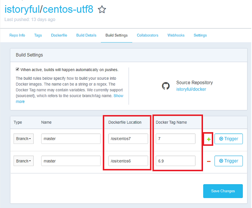Edit the Docker Tag Name field containing 6.9
The width and height of the screenshot is (252, 208).
point(175,161)
